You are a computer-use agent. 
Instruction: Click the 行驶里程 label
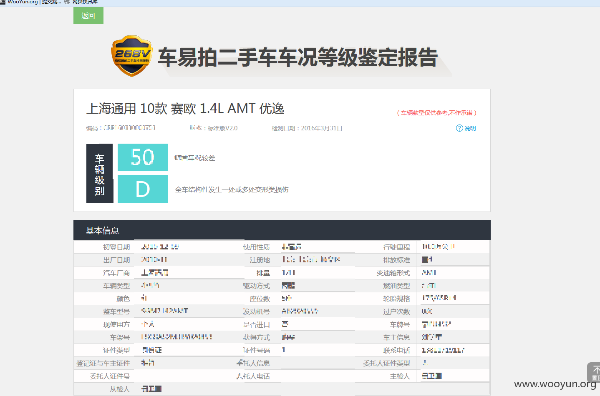click(397, 247)
